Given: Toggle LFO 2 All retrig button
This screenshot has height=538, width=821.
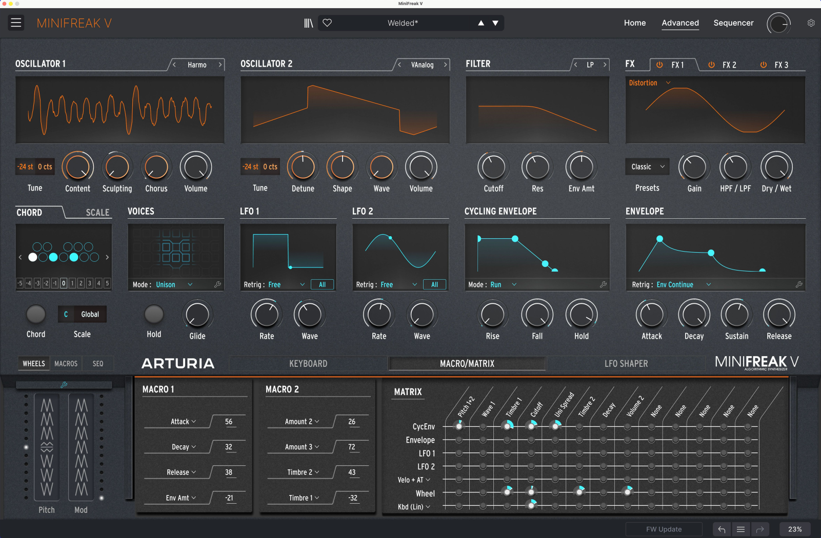Looking at the screenshot, I should click(434, 284).
